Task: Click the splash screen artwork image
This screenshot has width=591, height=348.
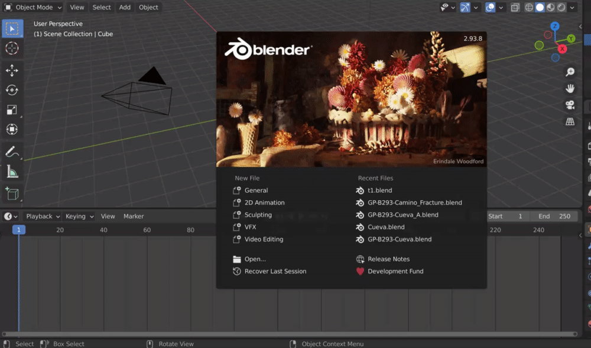Action: [351, 99]
